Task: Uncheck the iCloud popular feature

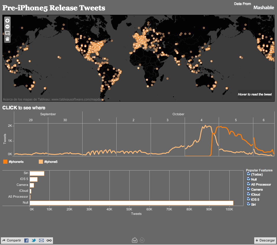Action: (248, 194)
